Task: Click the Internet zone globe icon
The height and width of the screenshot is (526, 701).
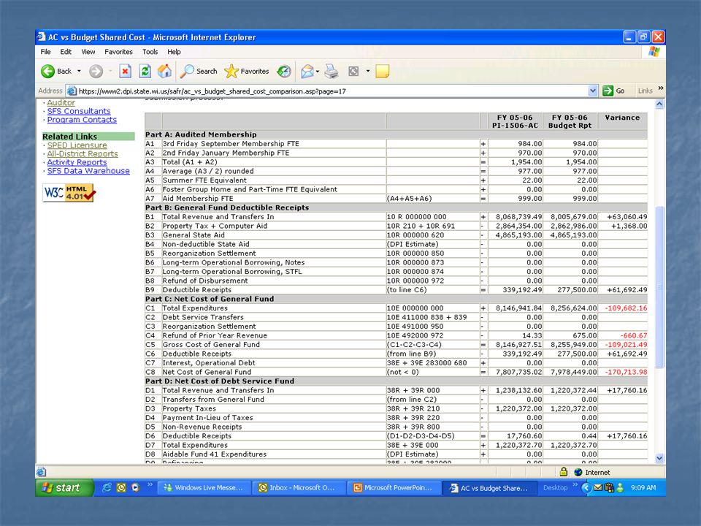Action: click(x=578, y=473)
